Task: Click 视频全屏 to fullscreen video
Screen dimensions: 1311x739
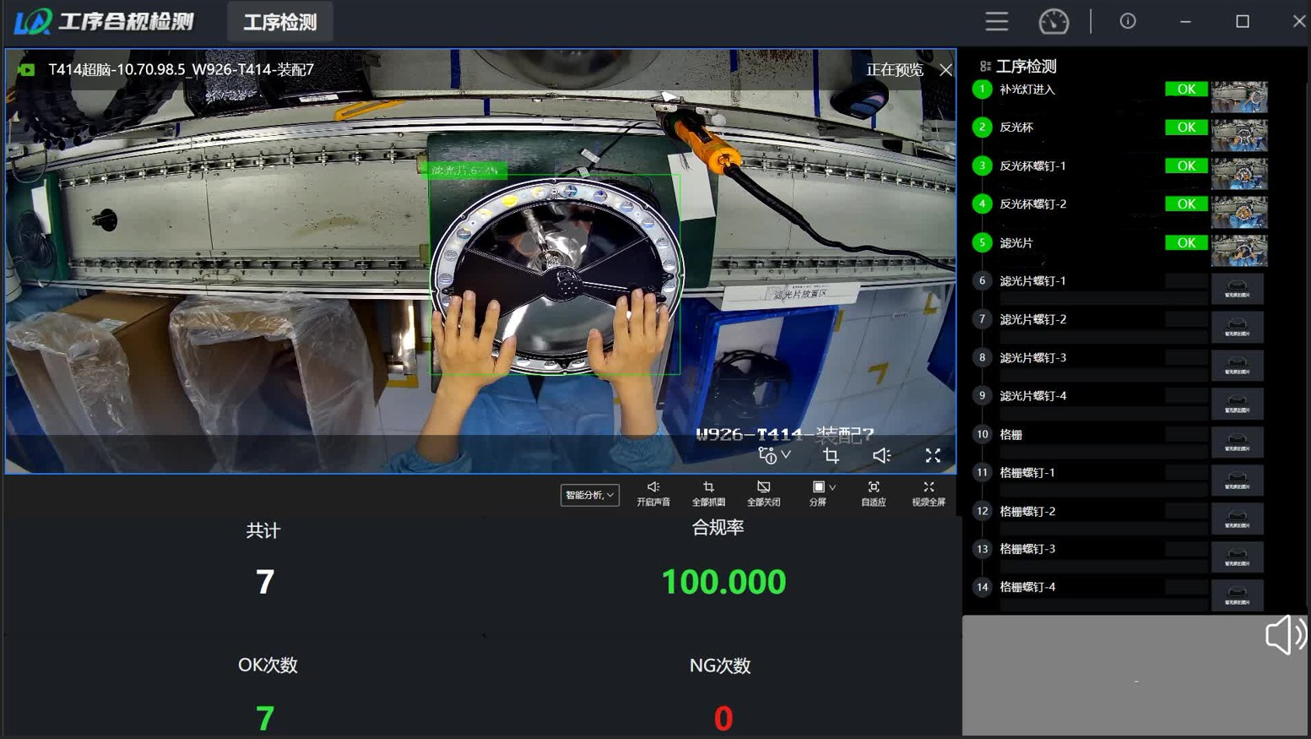Action: click(928, 493)
